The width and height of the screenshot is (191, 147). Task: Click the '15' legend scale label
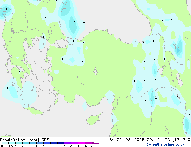pyautogui.click(x=45, y=146)
